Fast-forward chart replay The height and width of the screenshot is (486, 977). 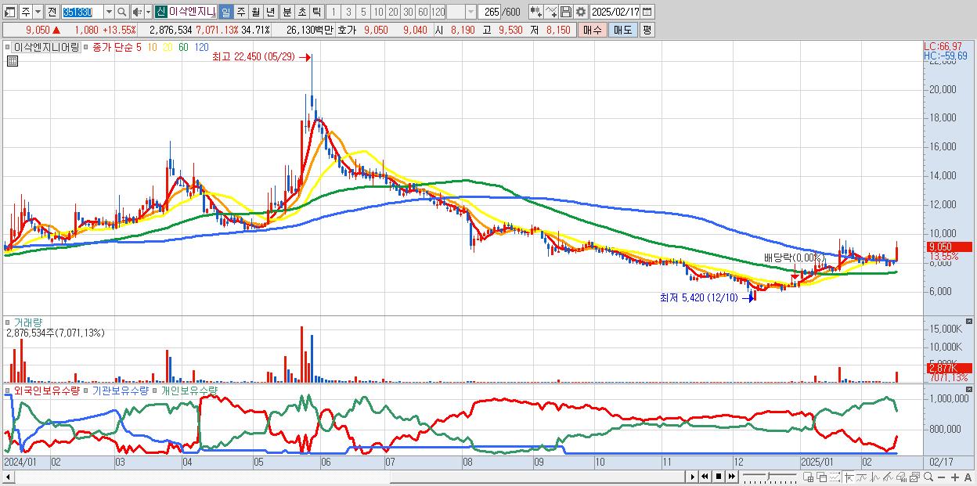click(x=731, y=477)
